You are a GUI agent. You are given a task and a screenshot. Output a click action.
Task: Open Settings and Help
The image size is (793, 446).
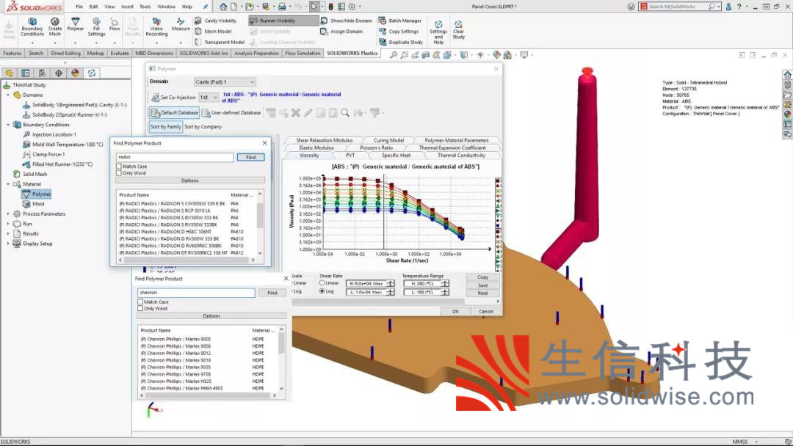coord(438,33)
